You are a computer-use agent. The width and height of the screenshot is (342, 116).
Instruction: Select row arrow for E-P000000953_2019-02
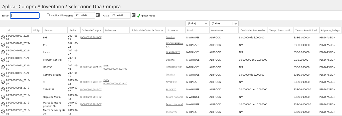pos(3,112)
